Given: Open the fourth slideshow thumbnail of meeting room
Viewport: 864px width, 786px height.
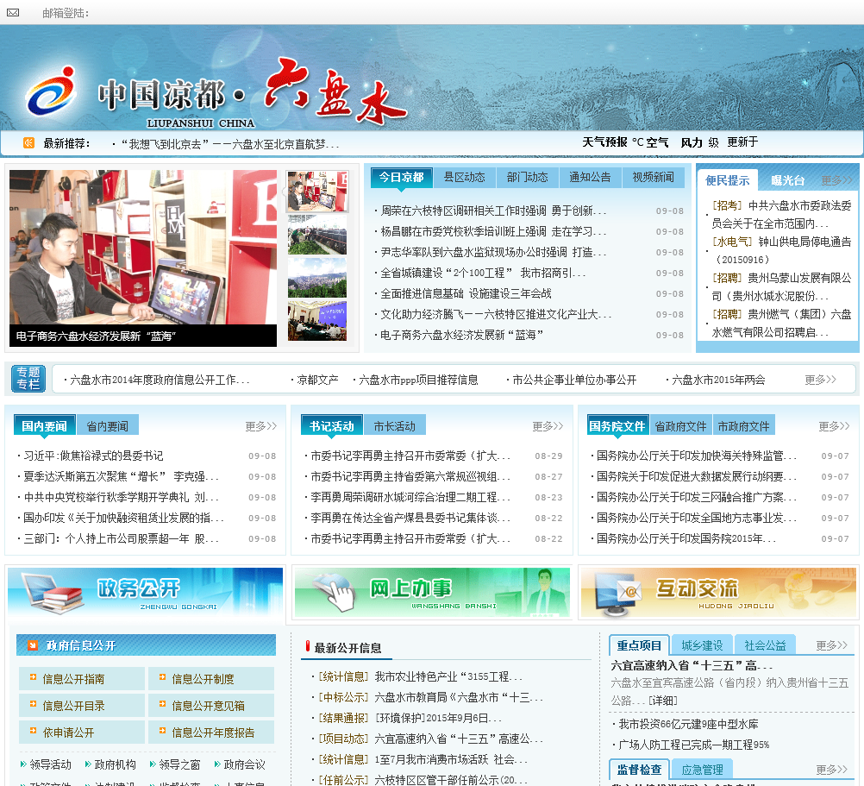Looking at the screenshot, I should 317,321.
